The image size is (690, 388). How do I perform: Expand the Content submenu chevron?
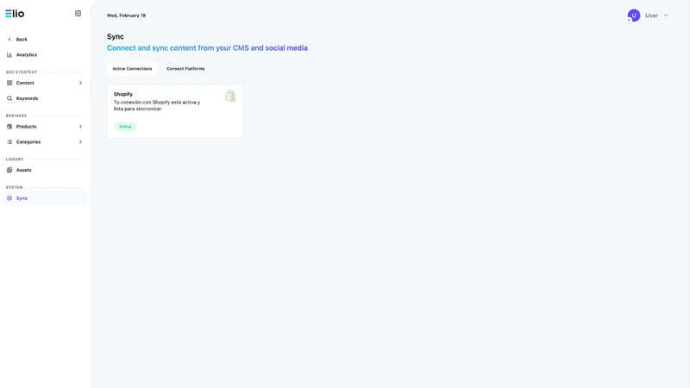click(x=80, y=83)
